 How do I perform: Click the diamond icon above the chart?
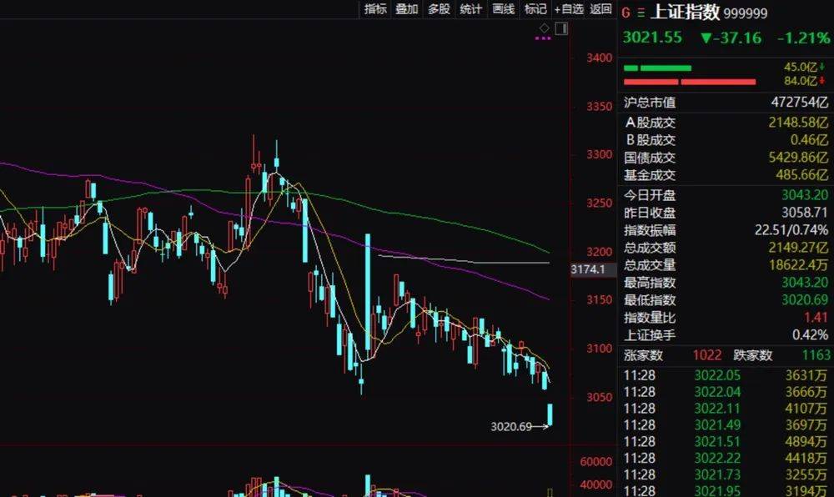click(x=544, y=28)
